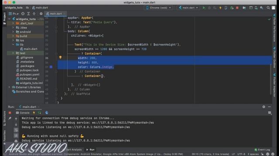Open the Dart Analysis tool window tab
The image size is (279, 156).
[74, 149]
